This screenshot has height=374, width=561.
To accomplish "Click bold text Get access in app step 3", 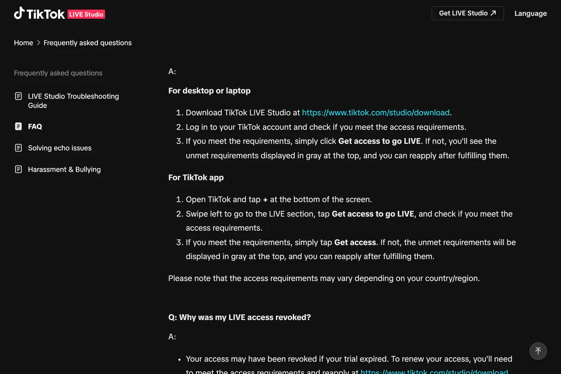I will (x=355, y=242).
